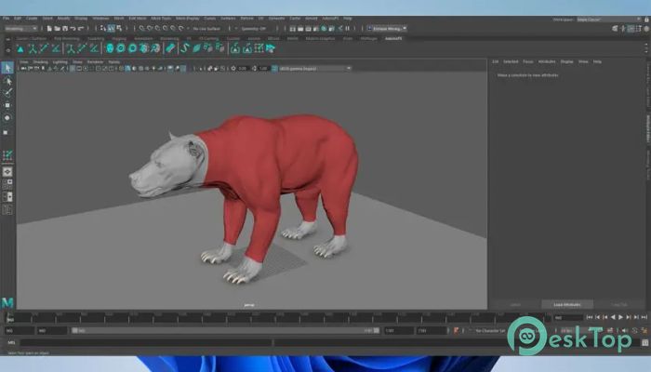651x372 pixels.
Task: Click the No Live Surface field
Action: (x=206, y=29)
